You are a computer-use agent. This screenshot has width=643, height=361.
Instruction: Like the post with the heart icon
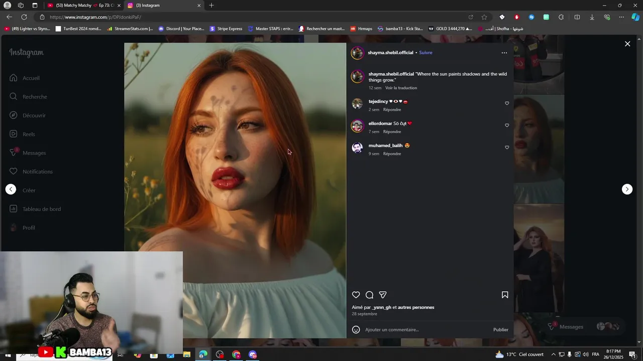click(356, 295)
